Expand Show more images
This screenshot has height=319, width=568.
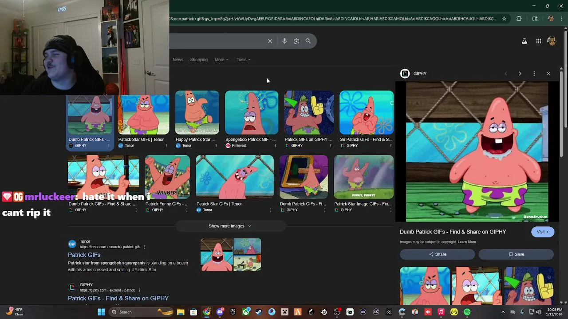click(230, 226)
